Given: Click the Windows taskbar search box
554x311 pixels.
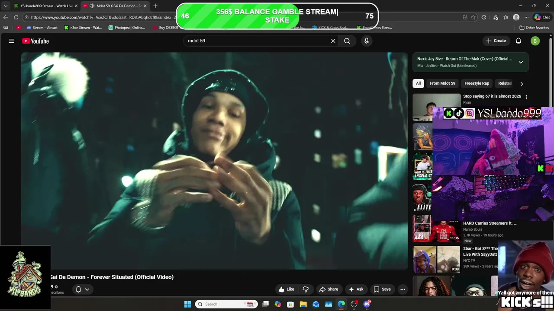Looking at the screenshot, I should (226, 304).
